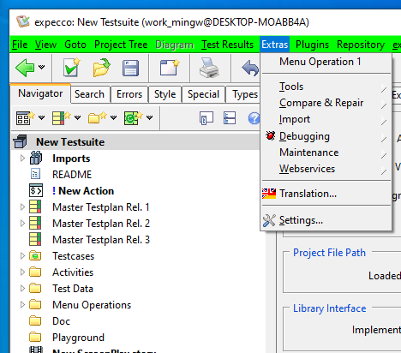
Task: Click the new window toolbar icon
Action: click(170, 68)
